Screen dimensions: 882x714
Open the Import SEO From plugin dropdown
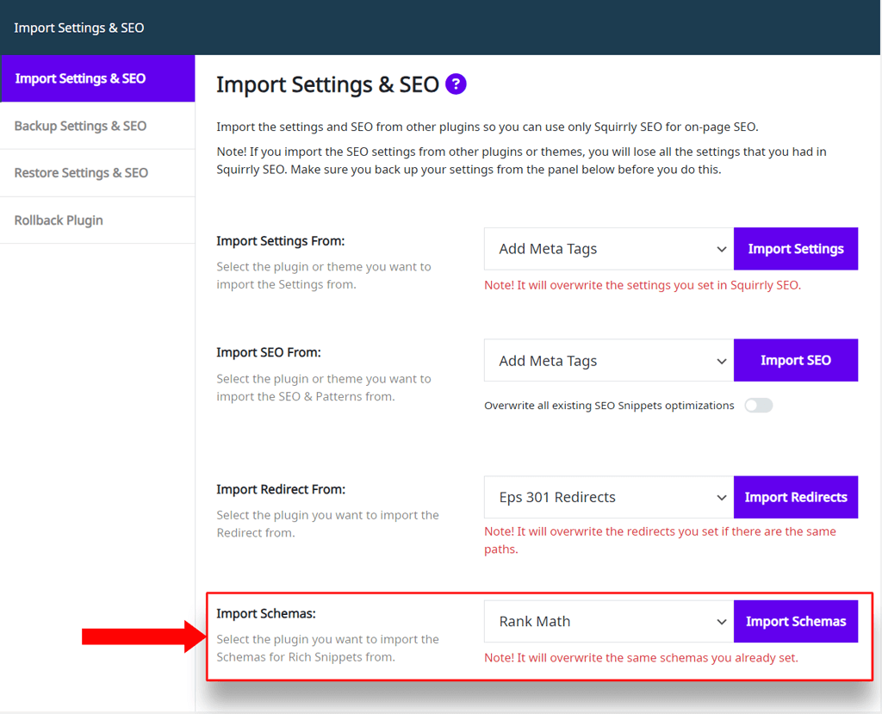(609, 360)
